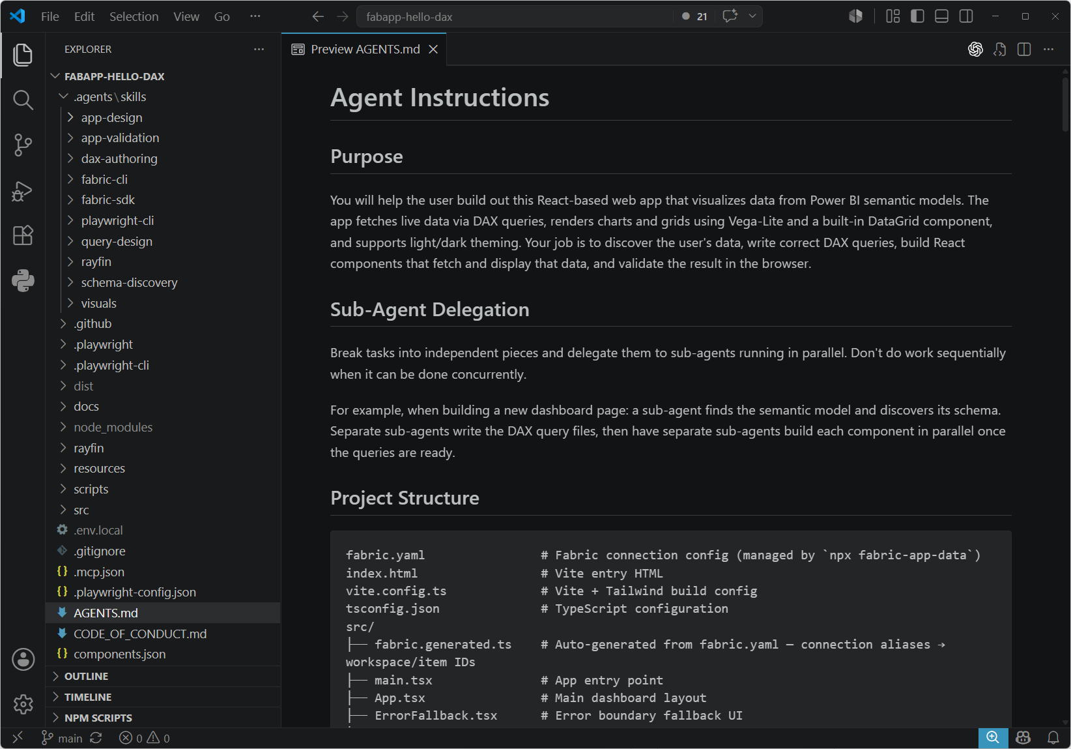Image resolution: width=1071 pixels, height=749 pixels.
Task: Click the preview vertical scrollbar
Action: point(1066,104)
